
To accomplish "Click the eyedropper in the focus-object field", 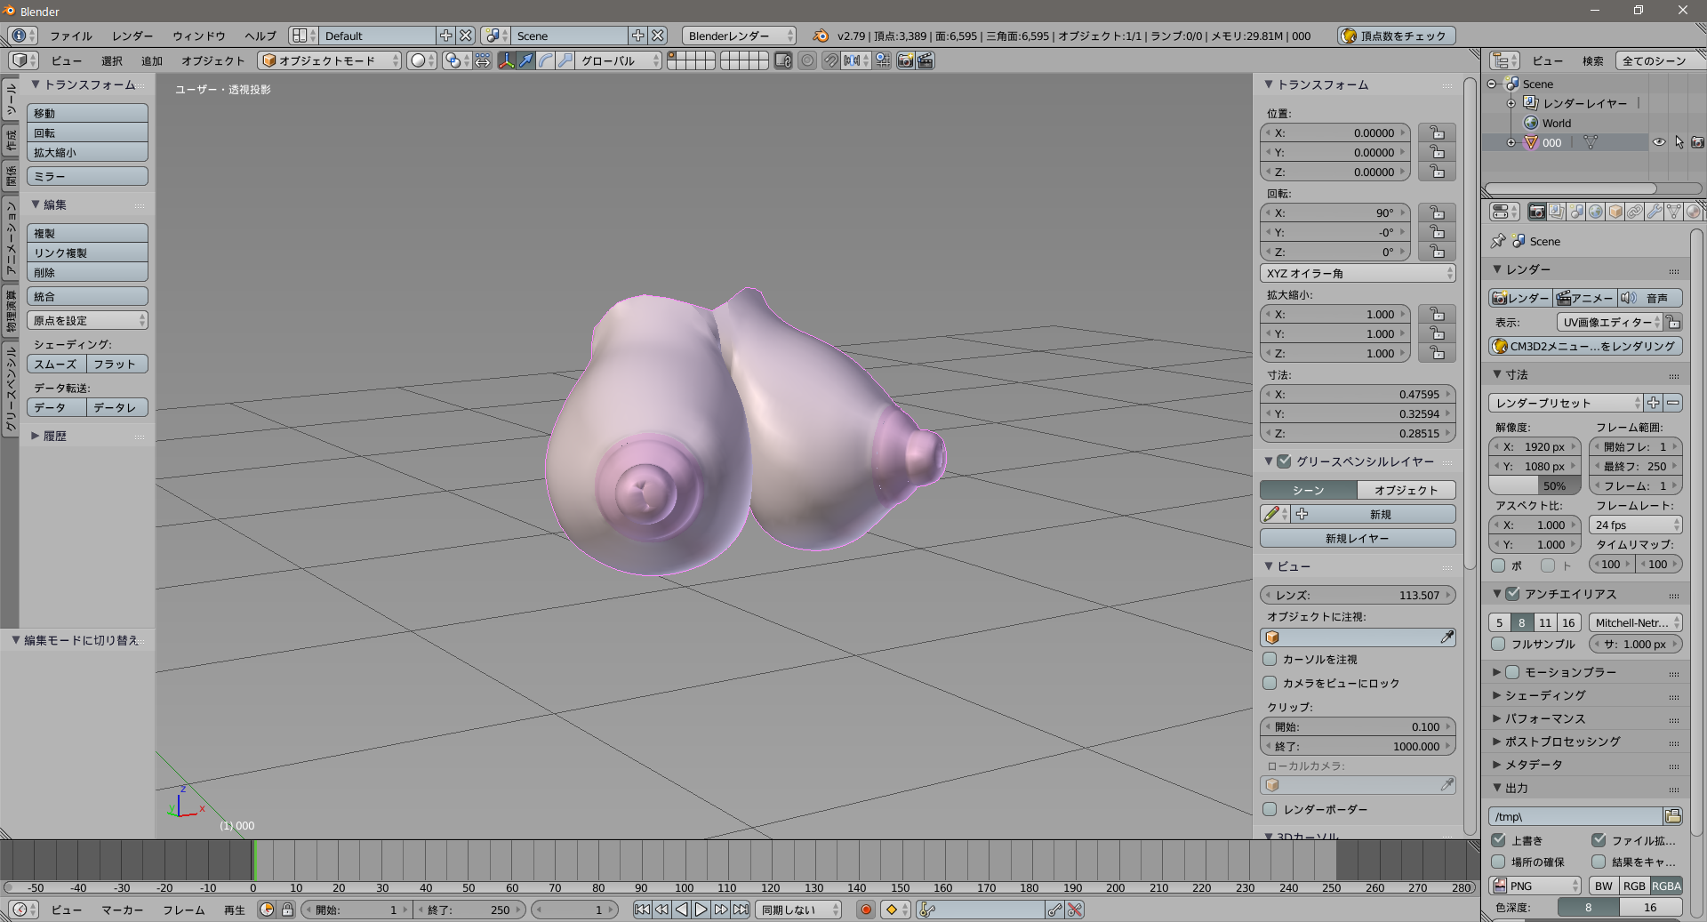I will (x=1447, y=637).
